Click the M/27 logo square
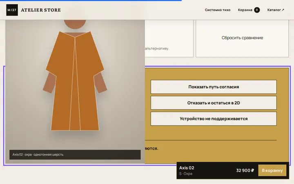Screen dimensions: 294x184 pyautogui.click(x=12, y=10)
